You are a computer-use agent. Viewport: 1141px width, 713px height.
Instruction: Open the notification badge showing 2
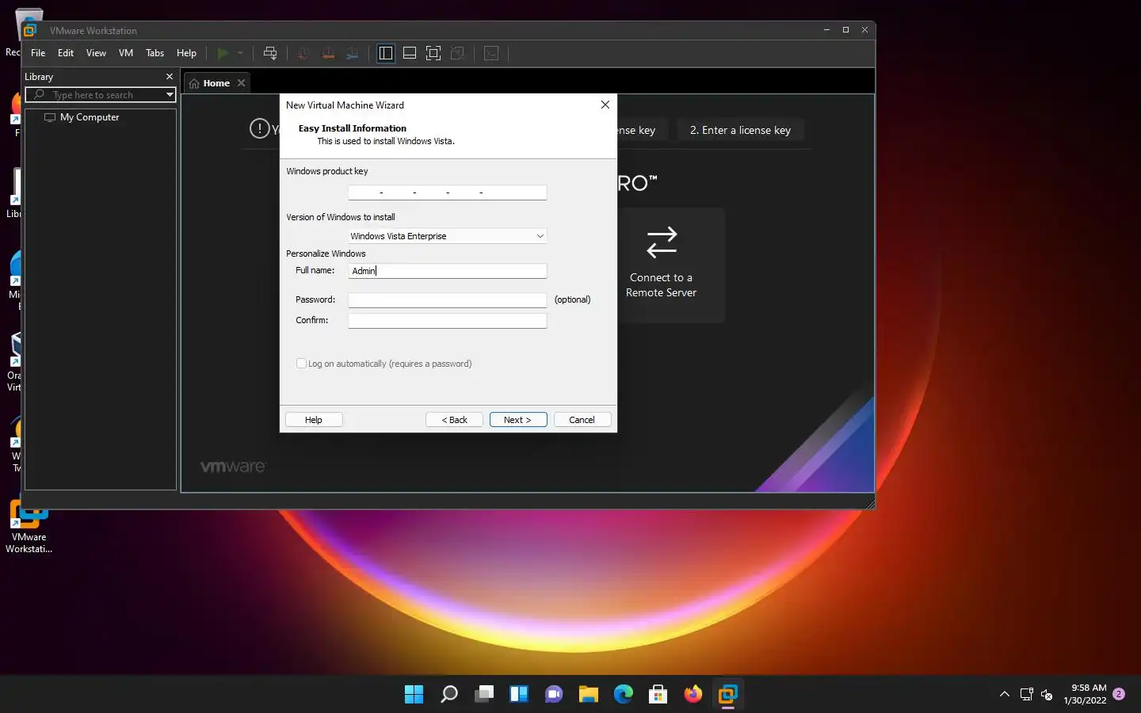(1119, 694)
